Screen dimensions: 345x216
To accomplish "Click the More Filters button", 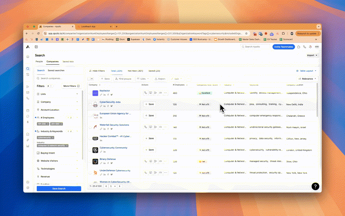I will coord(71,86).
